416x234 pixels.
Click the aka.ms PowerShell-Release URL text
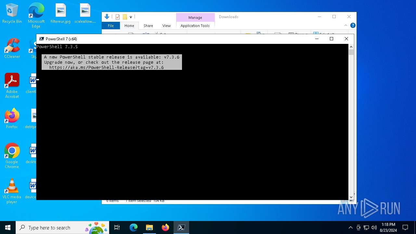107,68
